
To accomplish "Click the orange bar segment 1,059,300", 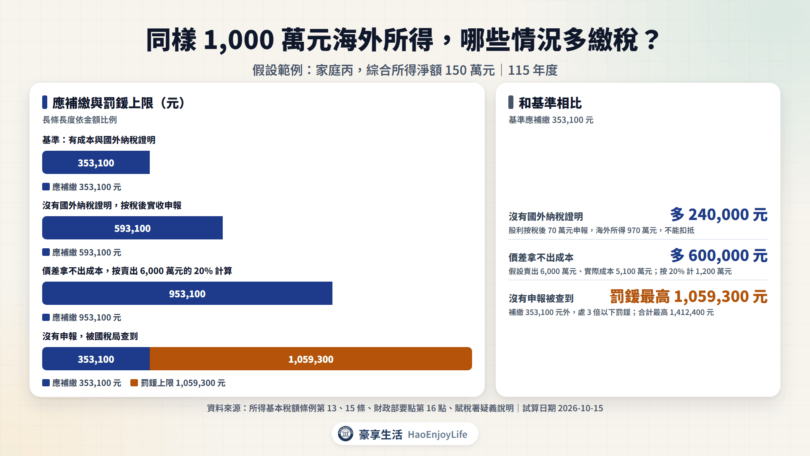I will [311, 359].
